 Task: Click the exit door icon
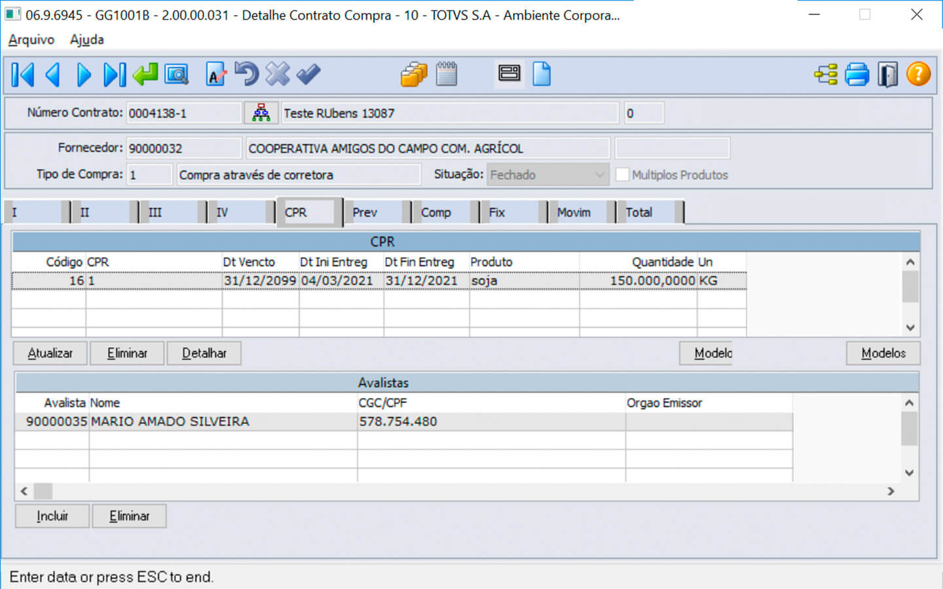[887, 75]
